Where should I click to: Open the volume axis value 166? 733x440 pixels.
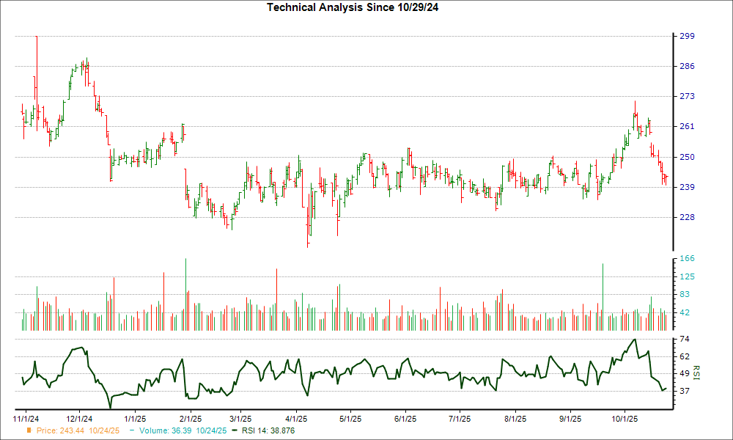pos(688,258)
